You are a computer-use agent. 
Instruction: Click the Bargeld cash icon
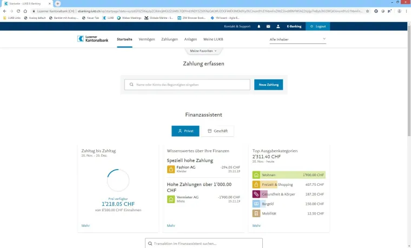point(256,204)
